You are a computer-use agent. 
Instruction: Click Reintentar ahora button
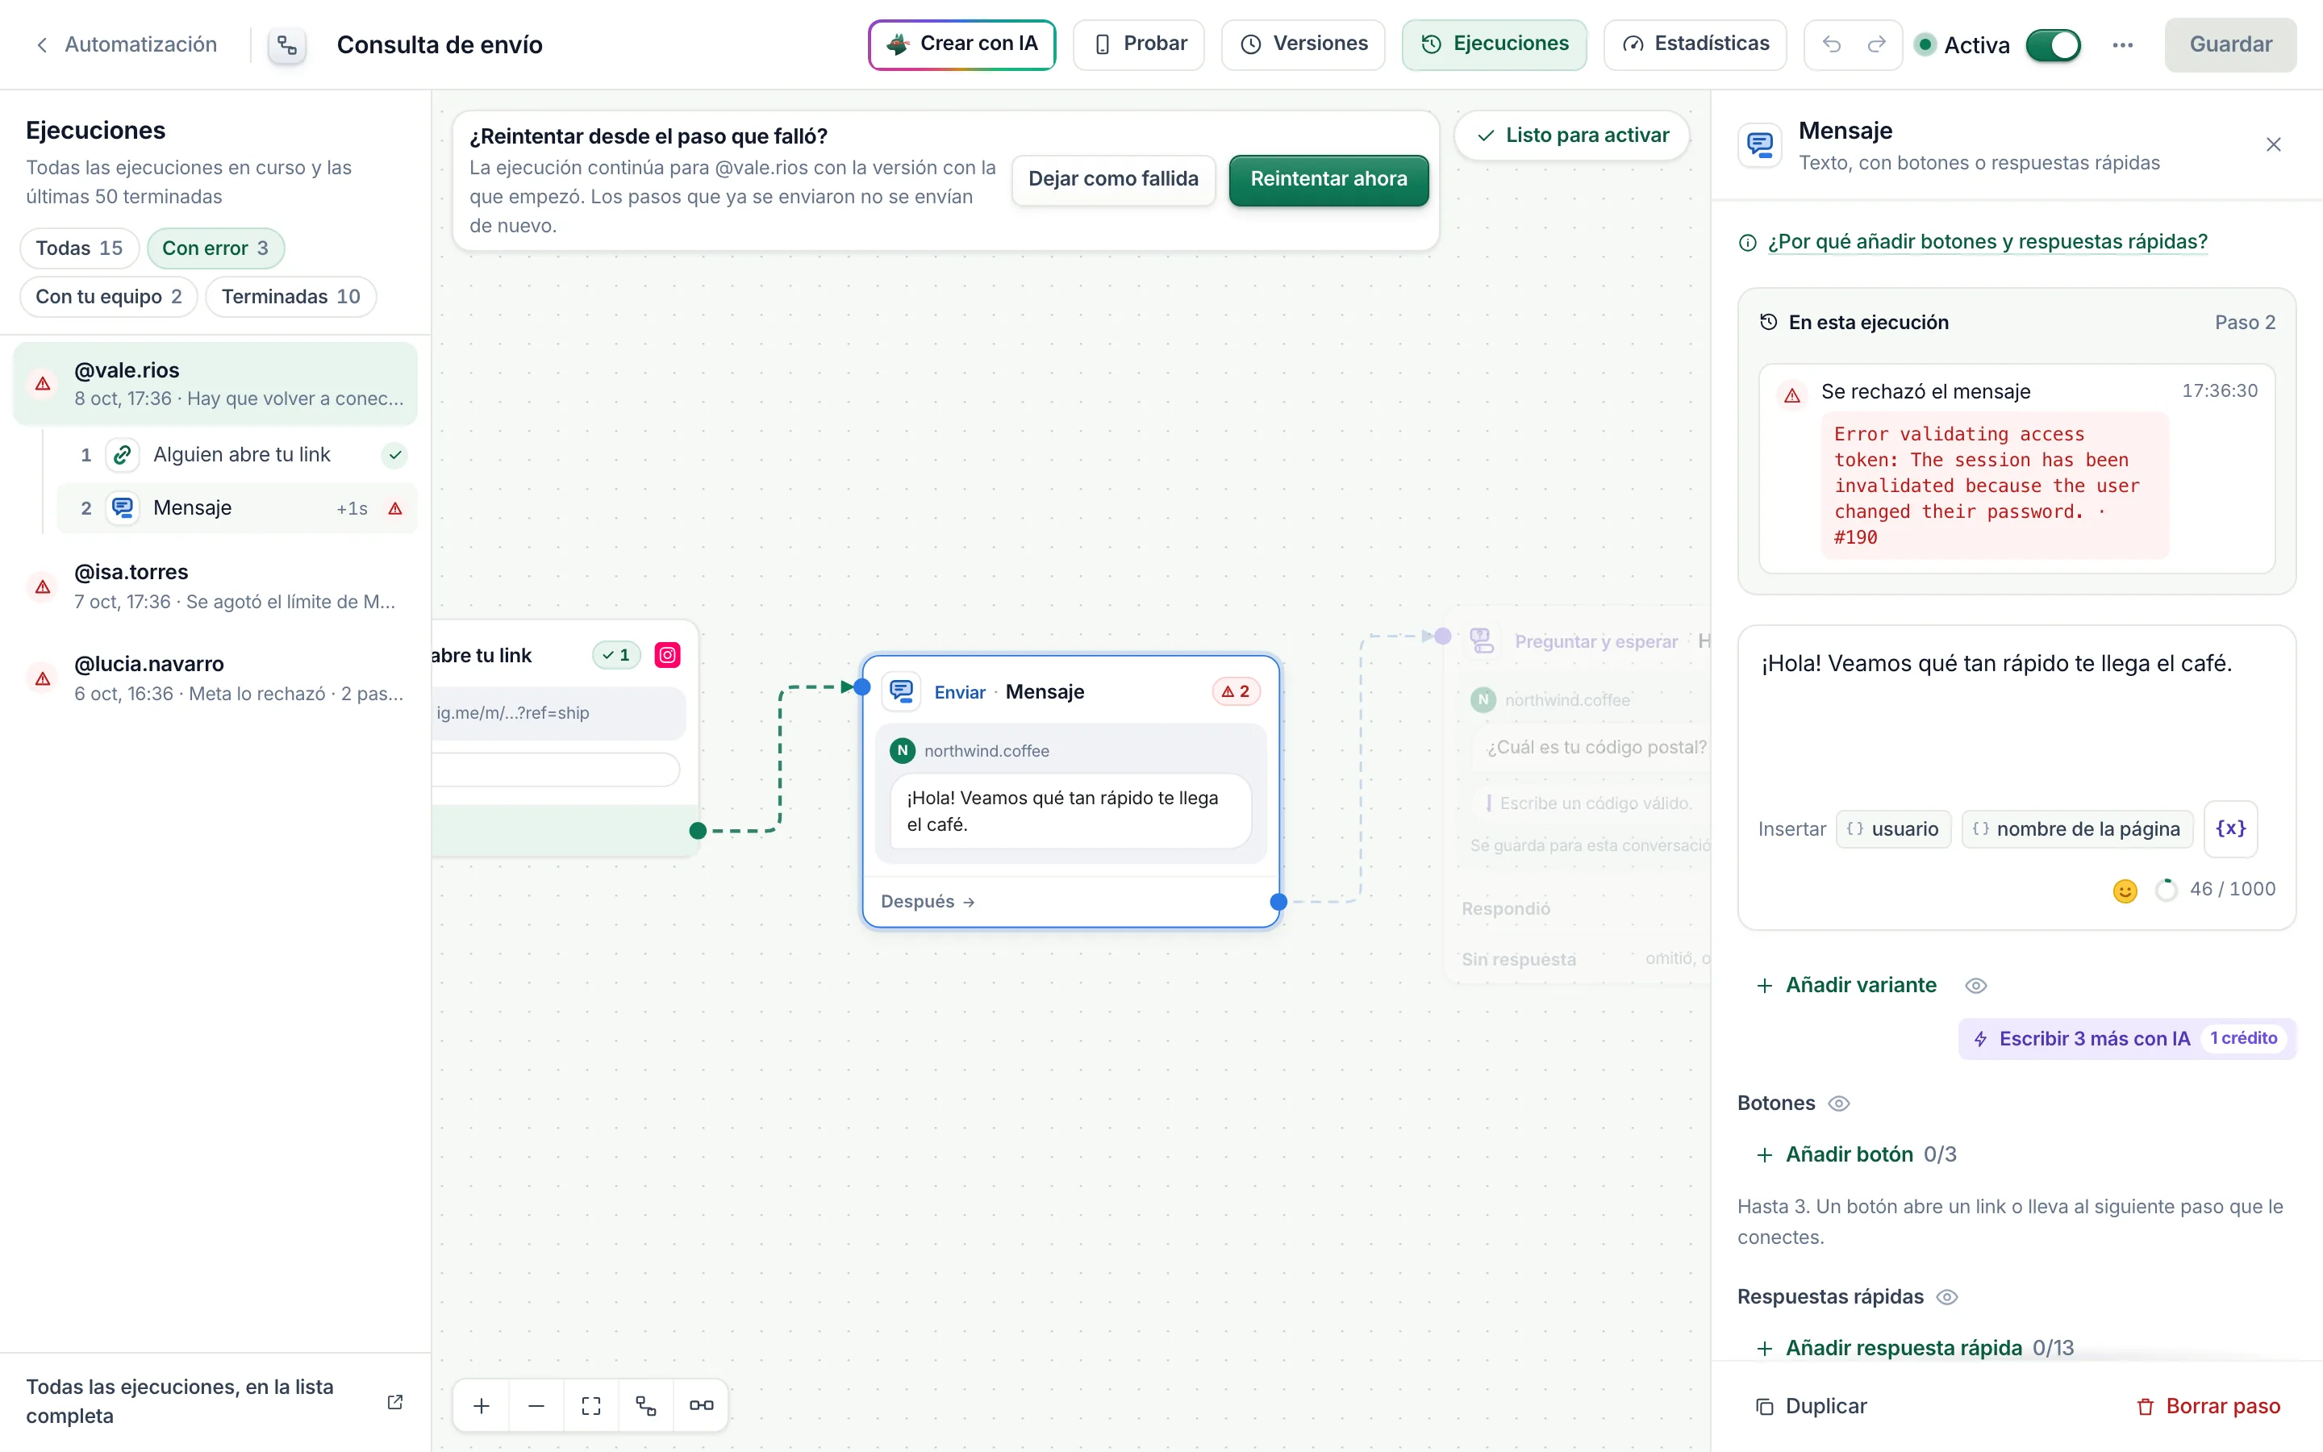[1328, 180]
